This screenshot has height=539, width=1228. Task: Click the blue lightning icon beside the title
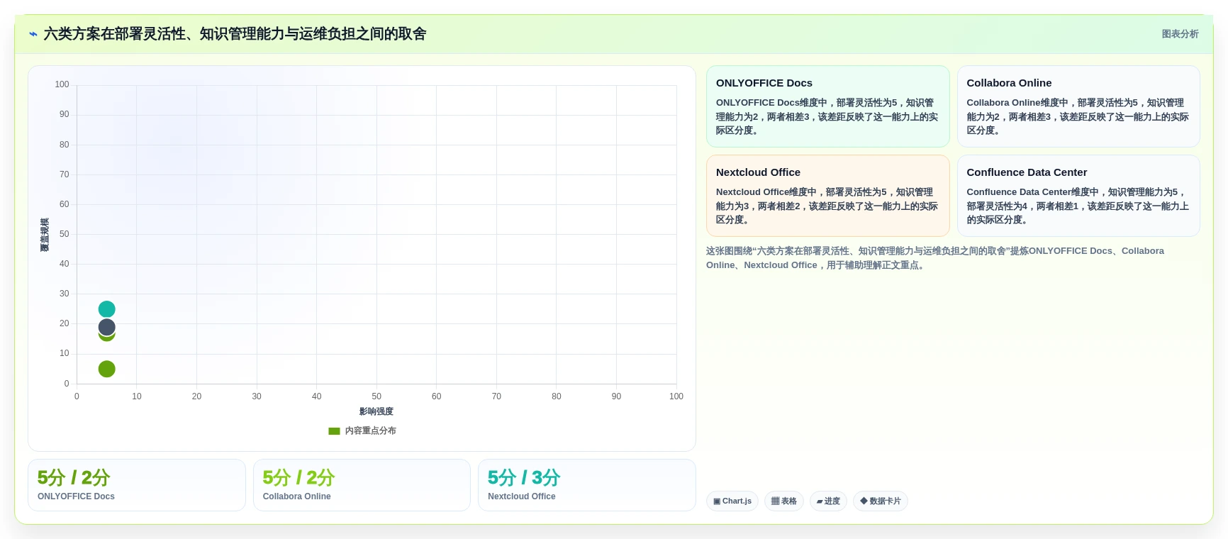click(x=33, y=34)
